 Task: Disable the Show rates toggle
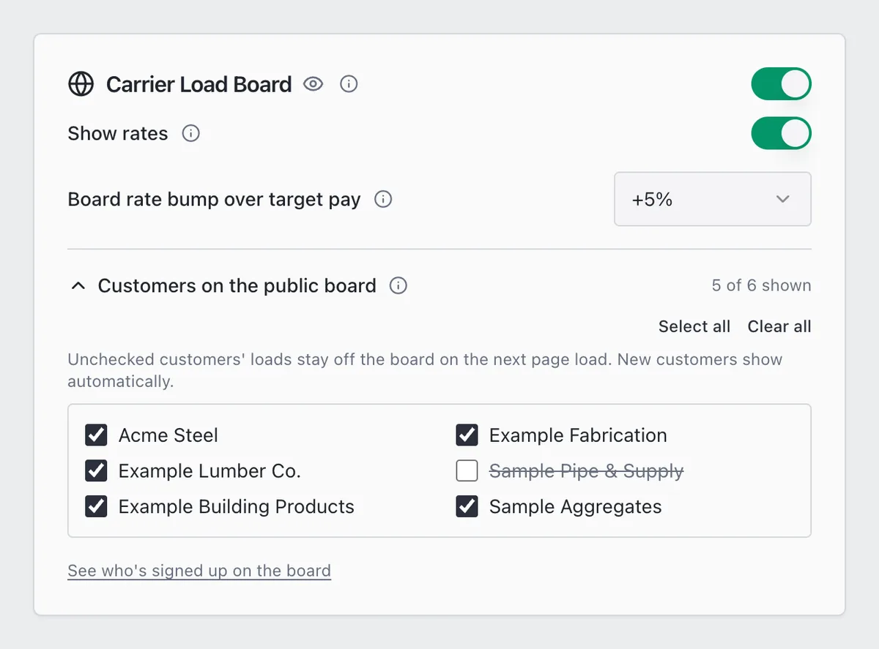click(x=781, y=133)
